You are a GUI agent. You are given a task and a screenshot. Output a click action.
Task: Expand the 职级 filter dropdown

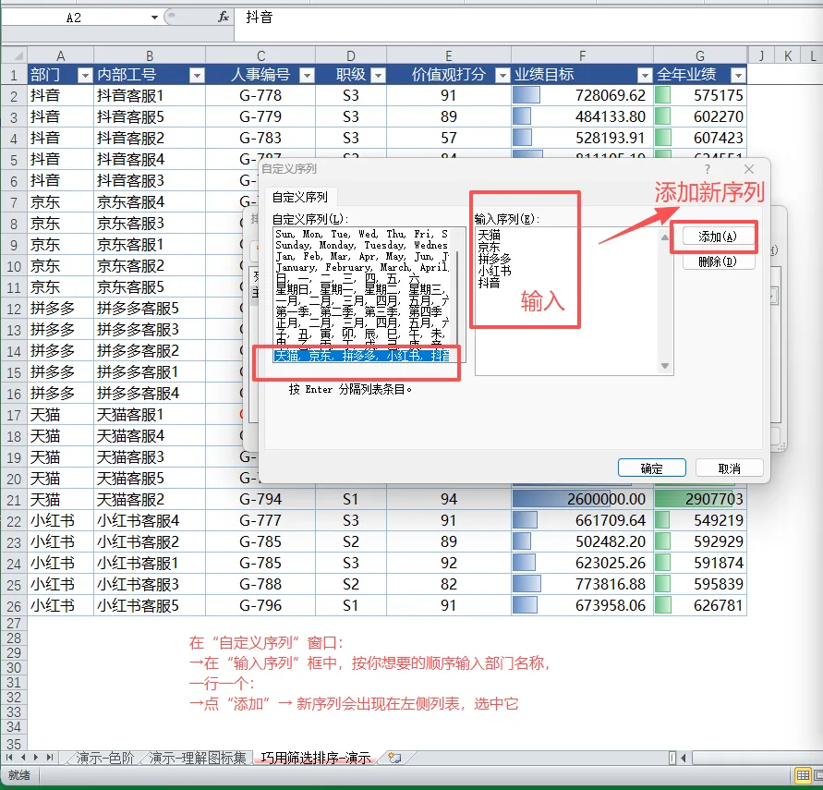coord(378,76)
